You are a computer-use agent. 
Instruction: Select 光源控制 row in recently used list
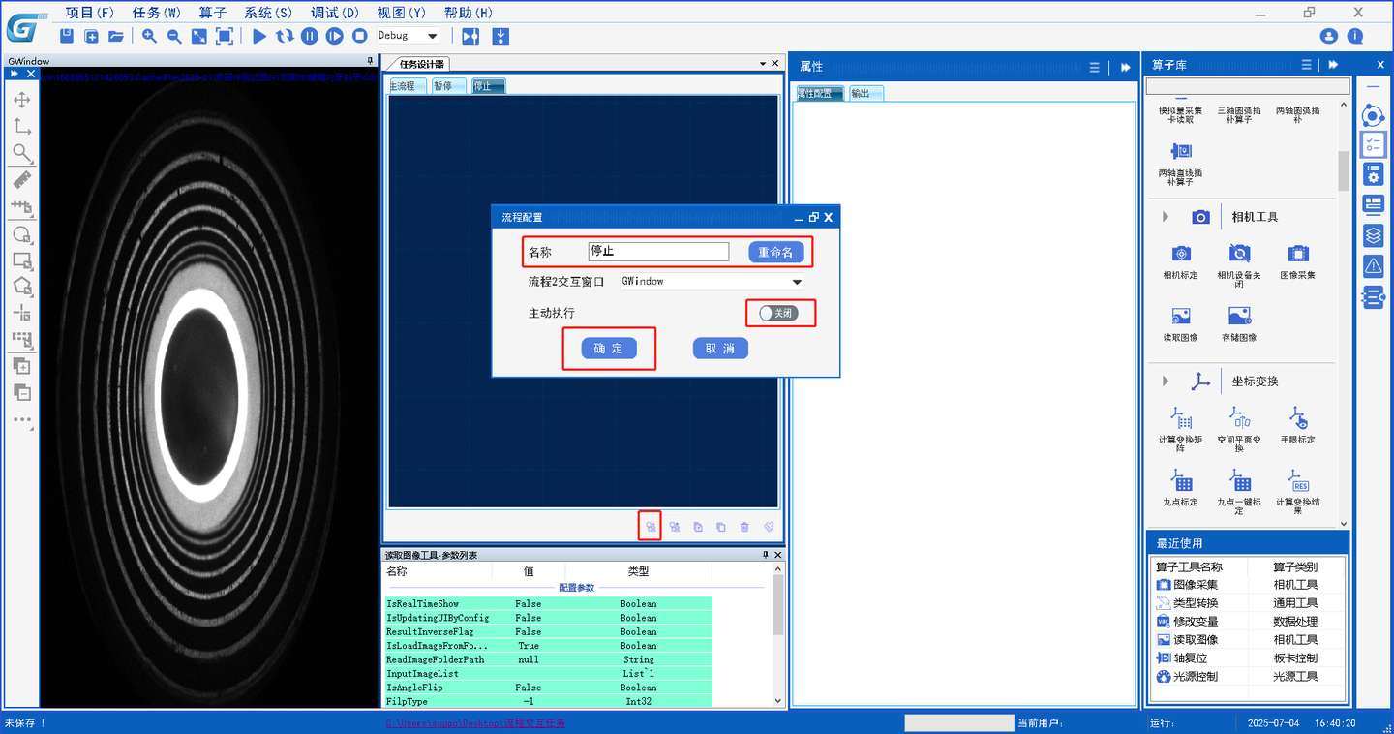click(1246, 677)
